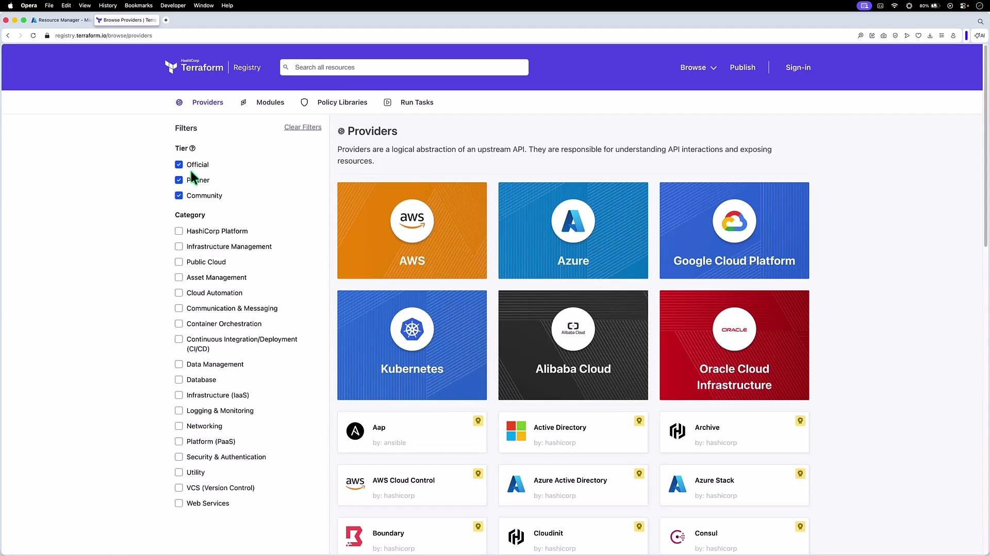Check the Database category
990x556 pixels.
point(179,380)
